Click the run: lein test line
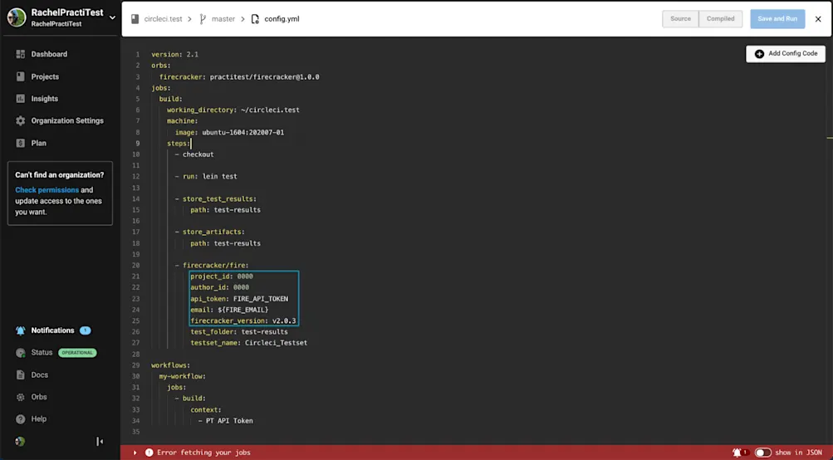The height and width of the screenshot is (460, 833). [210, 176]
